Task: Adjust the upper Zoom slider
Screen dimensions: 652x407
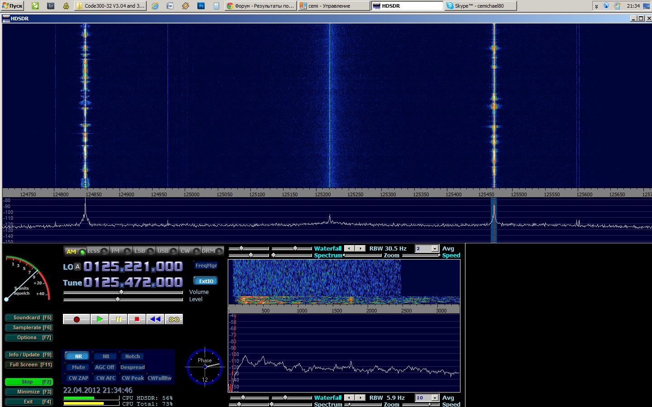Action: [x=363, y=256]
